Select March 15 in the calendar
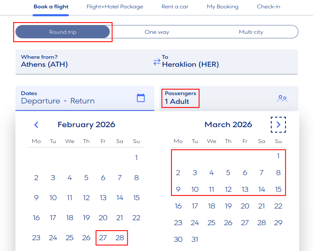This screenshot has height=251, width=313. point(278,190)
